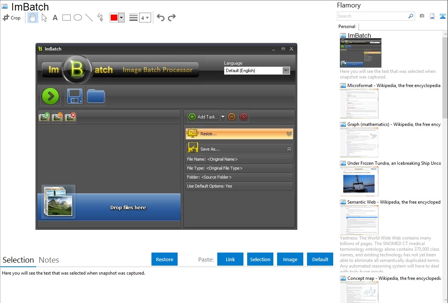The image size is (448, 303).
Task: Select the arrow pointer tool
Action: click(44, 18)
